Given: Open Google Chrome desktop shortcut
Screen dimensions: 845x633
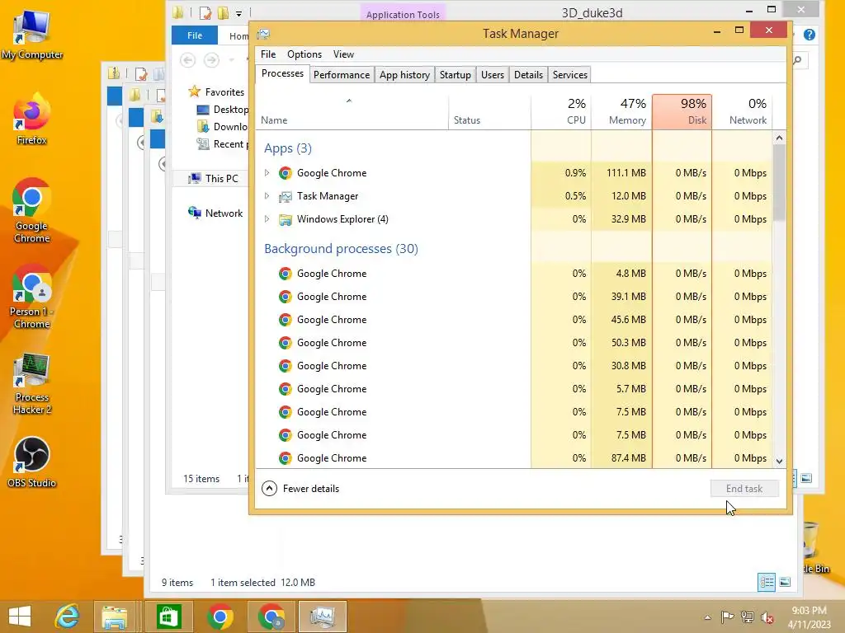Looking at the screenshot, I should coord(32,210).
